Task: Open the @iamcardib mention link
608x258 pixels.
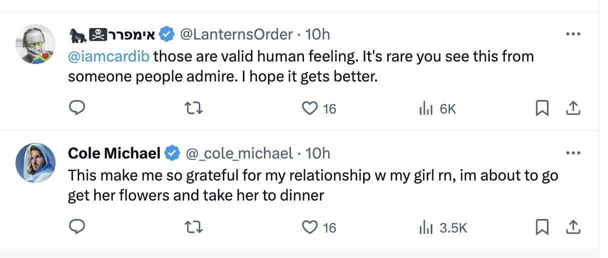Action: [x=108, y=56]
